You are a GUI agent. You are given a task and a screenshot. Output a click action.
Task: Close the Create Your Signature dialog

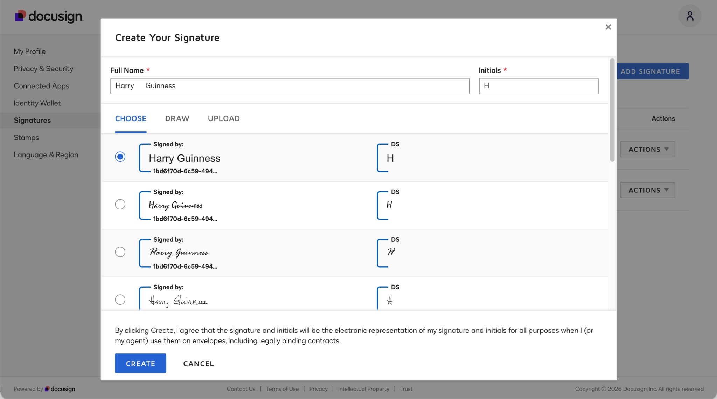pos(608,27)
